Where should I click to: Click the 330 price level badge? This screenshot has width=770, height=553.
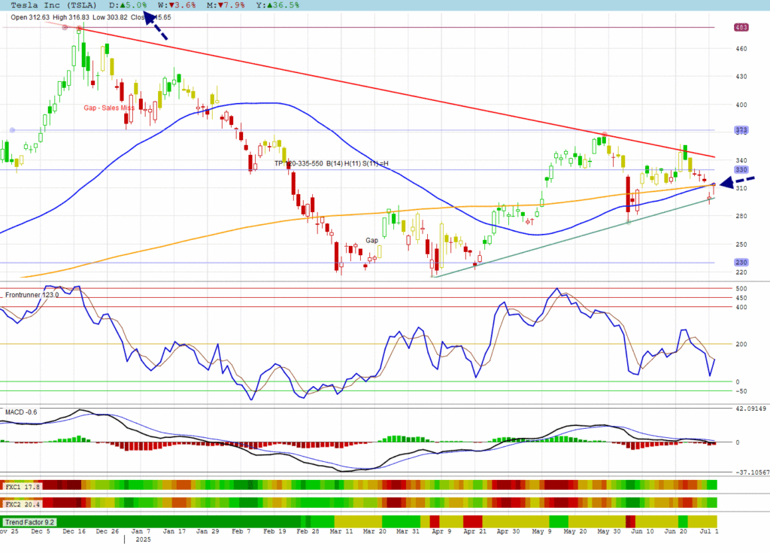click(741, 169)
